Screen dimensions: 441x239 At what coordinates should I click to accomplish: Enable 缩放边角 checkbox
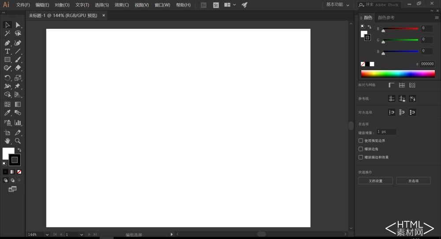[x=361, y=149]
